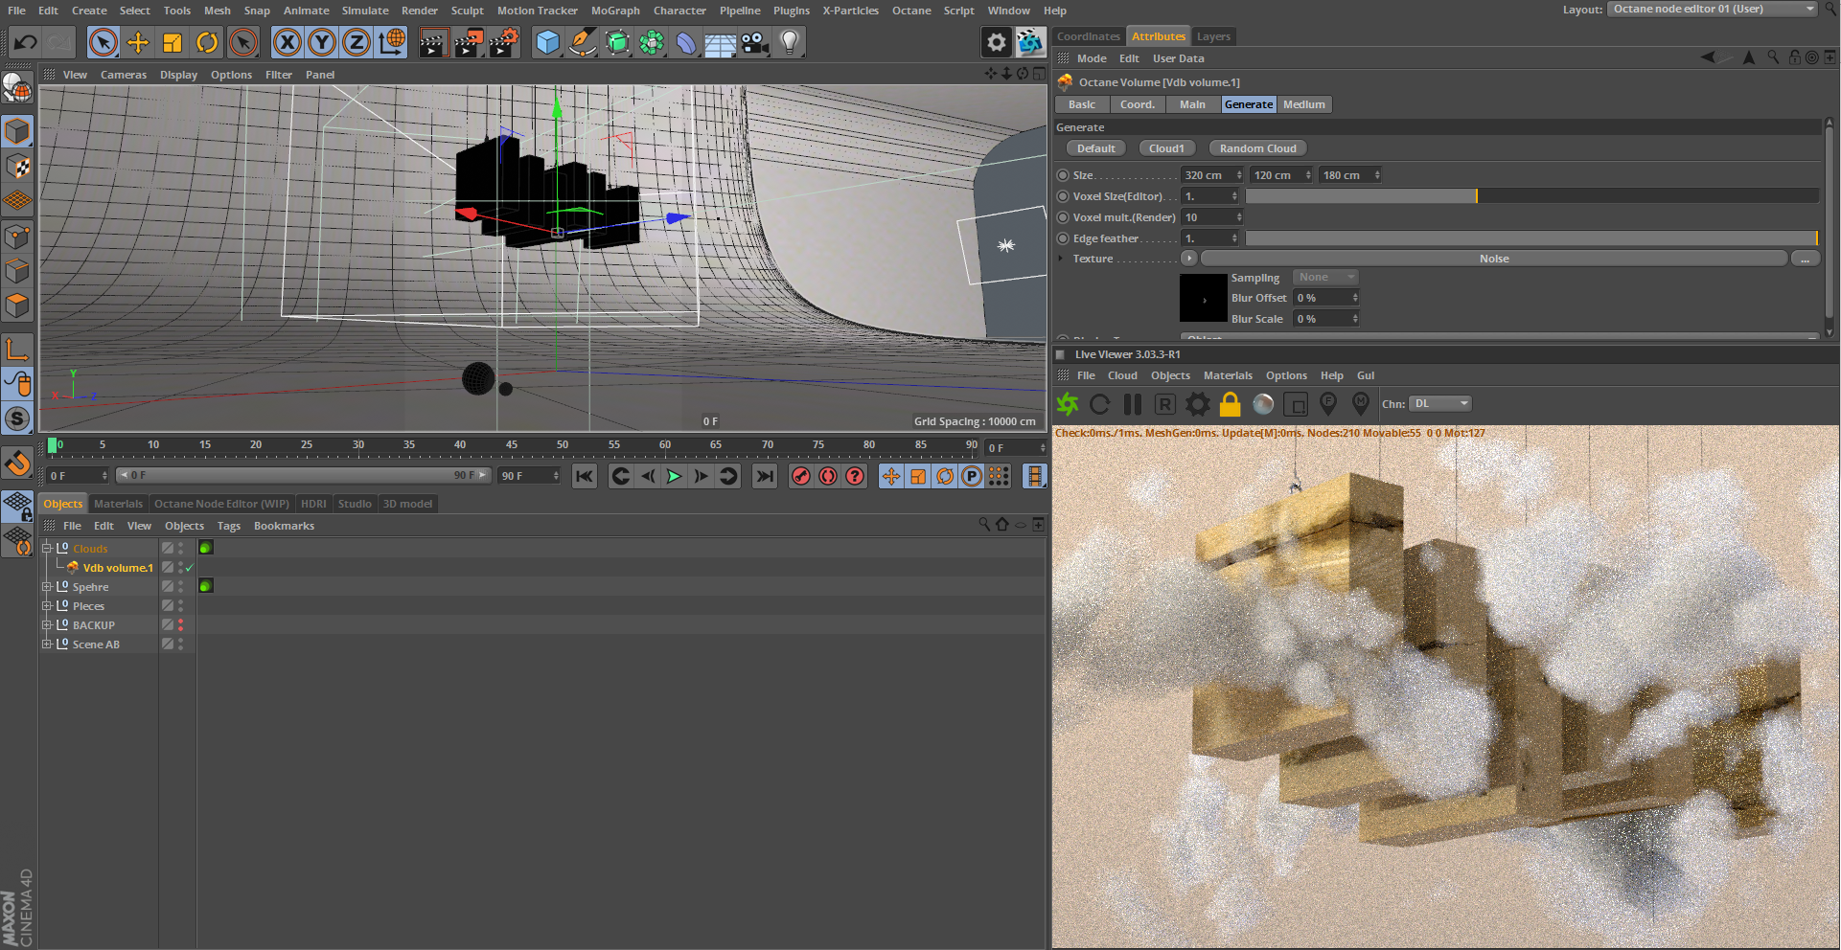Add a Cube primitive object
Viewport: 1841px width, 950px height.
coord(547,42)
